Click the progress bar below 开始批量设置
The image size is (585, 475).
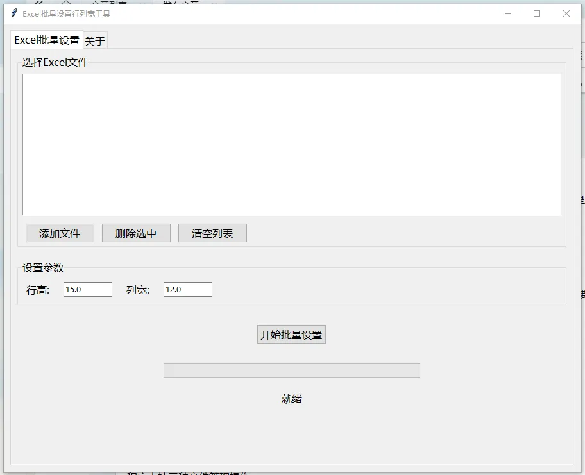(x=292, y=371)
